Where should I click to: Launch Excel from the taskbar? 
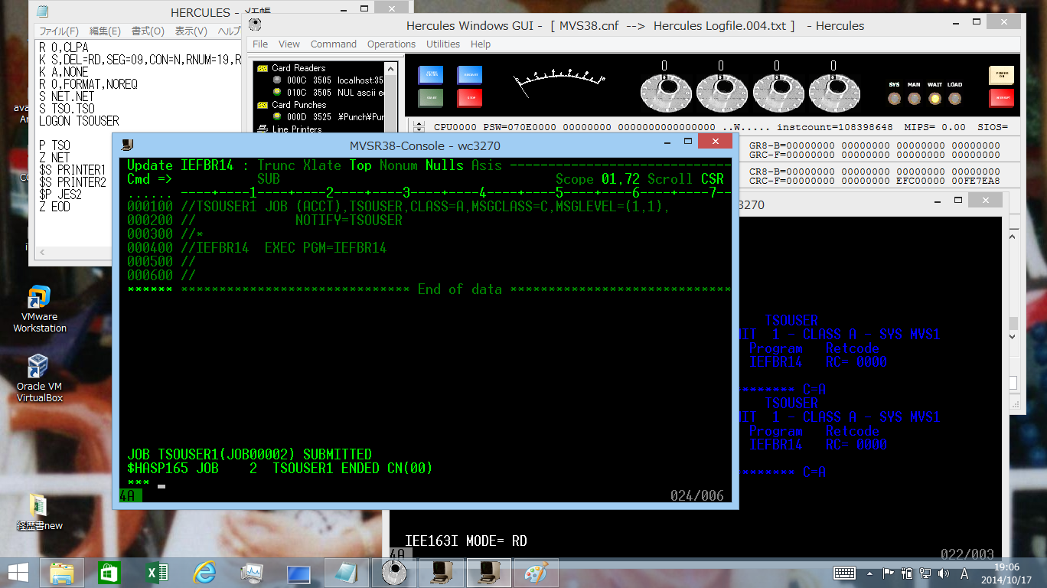click(157, 573)
